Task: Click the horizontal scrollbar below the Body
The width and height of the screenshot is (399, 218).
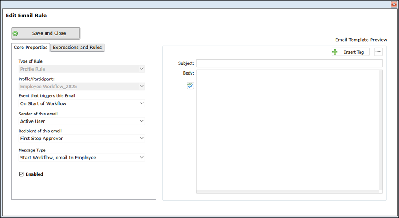Action: coord(287,192)
